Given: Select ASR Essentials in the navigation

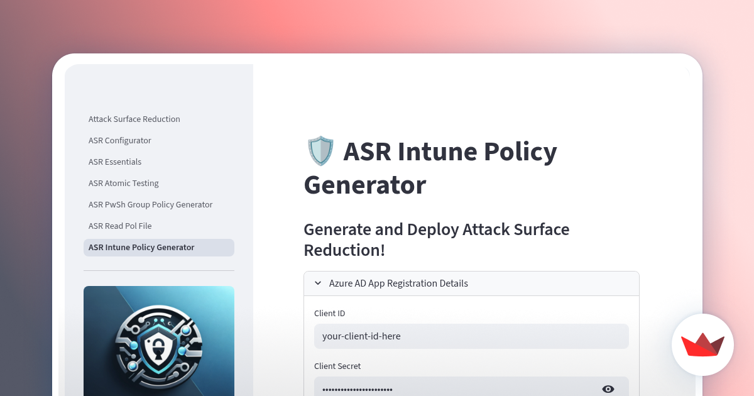Looking at the screenshot, I should pos(115,162).
